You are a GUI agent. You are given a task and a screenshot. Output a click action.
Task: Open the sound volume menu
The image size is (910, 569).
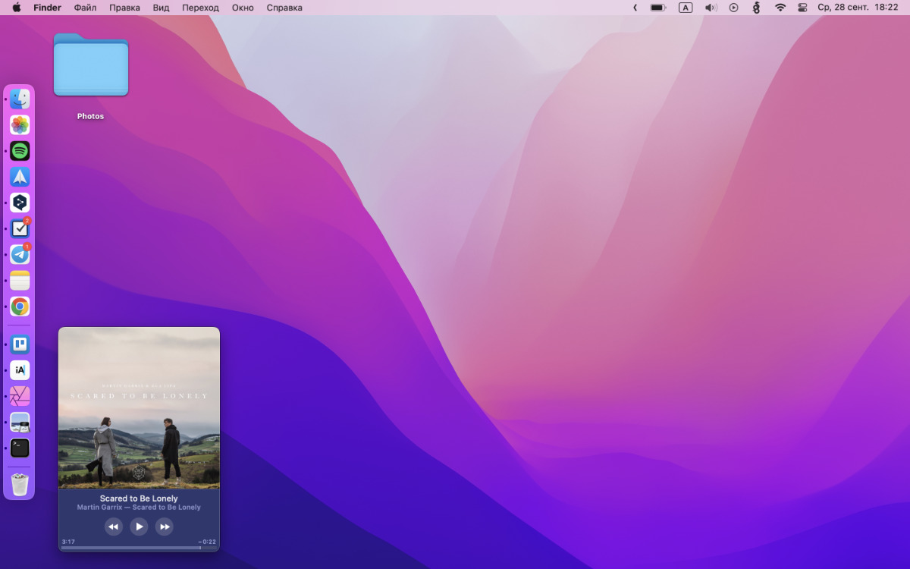pos(710,8)
